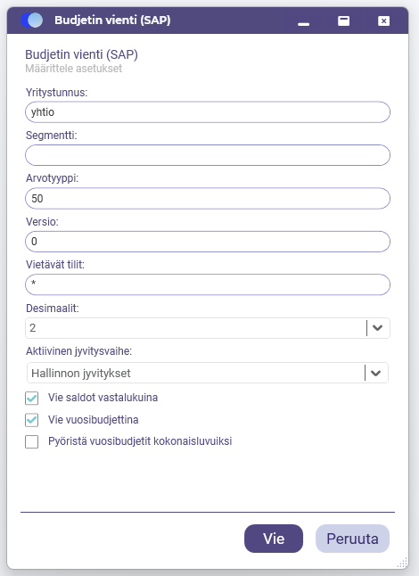
Task: Enable Pyöristä vuosibudjetit kokonaisluvuiksi checkbox
Action: pyautogui.click(x=31, y=441)
